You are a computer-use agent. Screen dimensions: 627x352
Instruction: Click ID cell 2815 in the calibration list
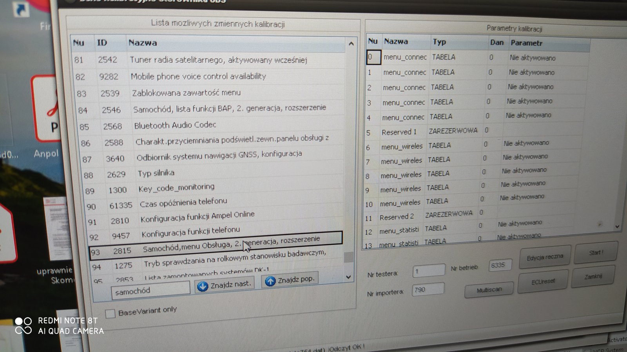pos(122,251)
